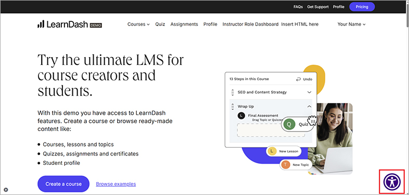Viewport: 409px width, 195px height.
Task: Click Get Support link
Action: [x=318, y=7]
